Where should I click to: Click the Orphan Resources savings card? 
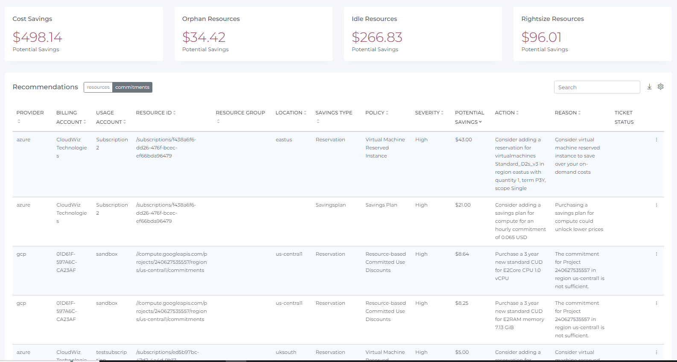tap(253, 34)
